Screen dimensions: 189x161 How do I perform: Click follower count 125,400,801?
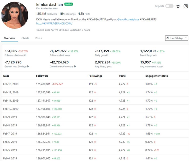pyautogui.click(x=43, y=84)
